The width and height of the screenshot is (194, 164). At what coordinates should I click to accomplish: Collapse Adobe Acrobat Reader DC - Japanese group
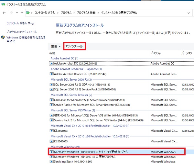point(76,69)
